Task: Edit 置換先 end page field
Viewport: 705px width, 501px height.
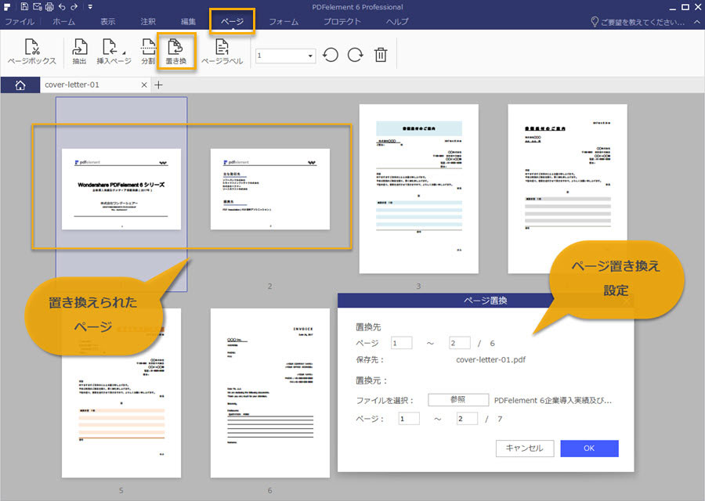Action: coord(460,343)
